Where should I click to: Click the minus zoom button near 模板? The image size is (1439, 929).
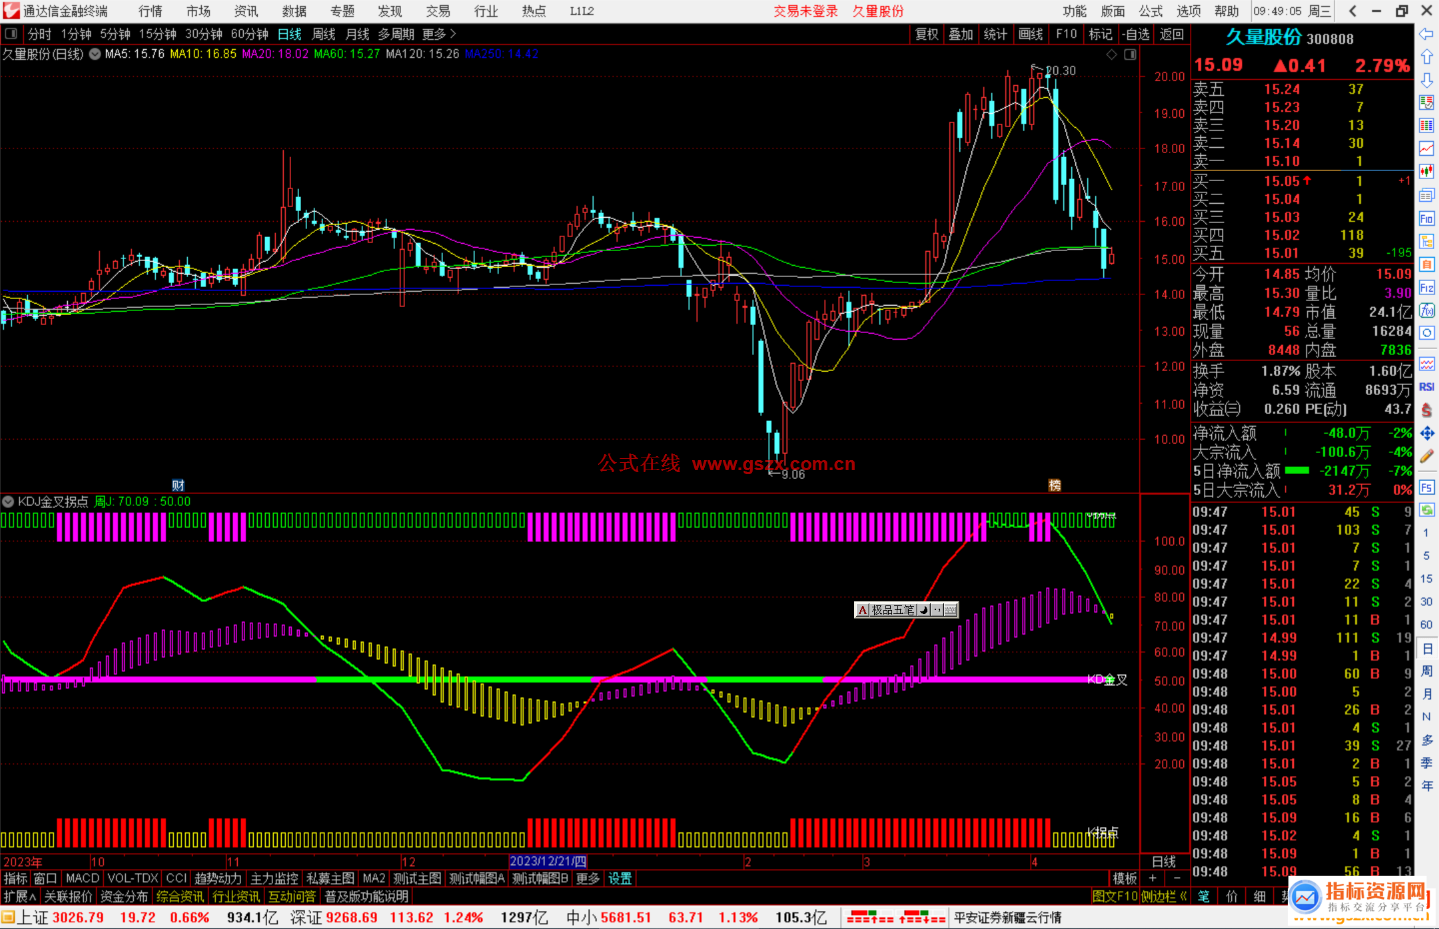click(x=1177, y=878)
